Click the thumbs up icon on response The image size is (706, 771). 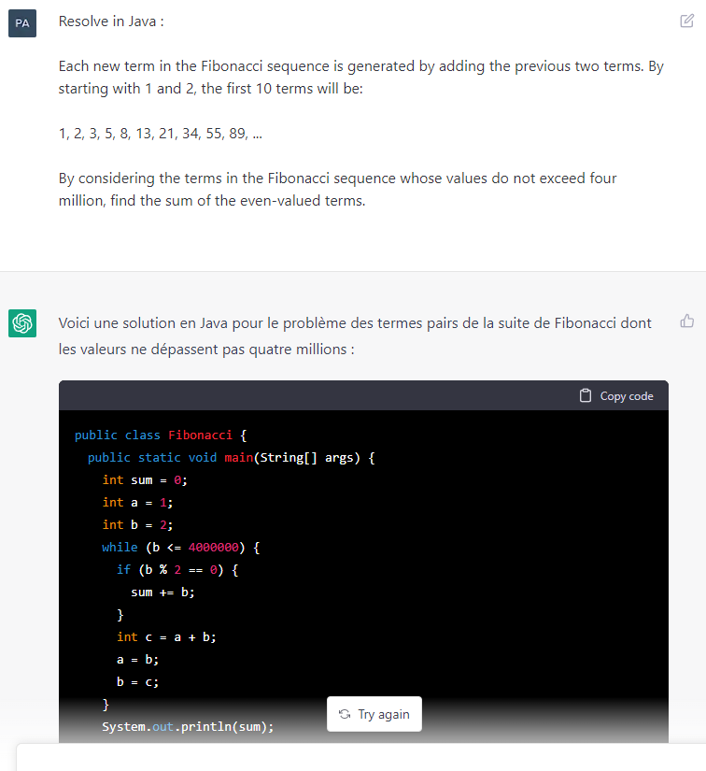pyautogui.click(x=686, y=321)
